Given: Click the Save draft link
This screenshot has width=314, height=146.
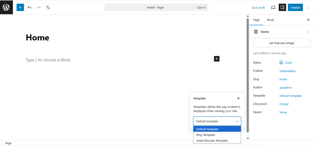Looking at the screenshot, I should 258,8.
